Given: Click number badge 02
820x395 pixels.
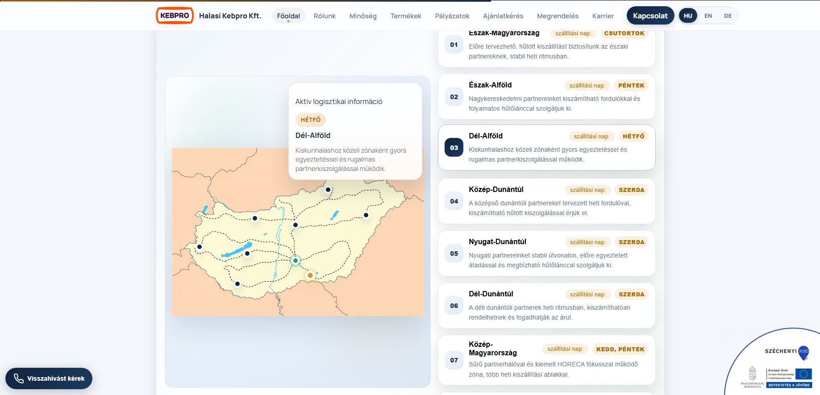Looking at the screenshot, I should (x=454, y=97).
